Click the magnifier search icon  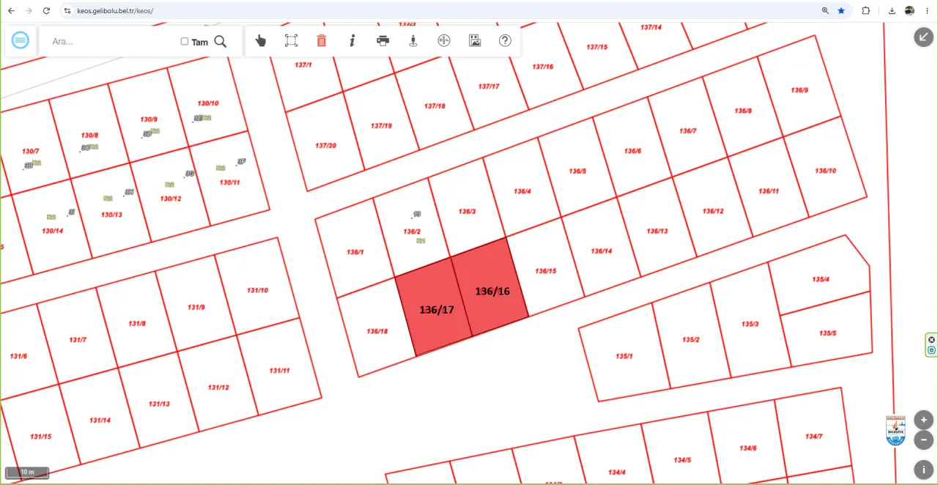pos(220,42)
